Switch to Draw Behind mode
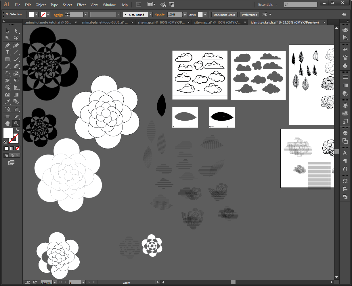Viewport: 352px width, 286px height. 12,155
